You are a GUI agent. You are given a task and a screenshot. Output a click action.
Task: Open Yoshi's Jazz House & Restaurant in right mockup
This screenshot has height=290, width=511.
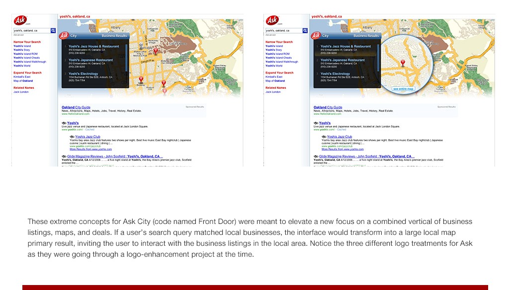click(x=345, y=46)
